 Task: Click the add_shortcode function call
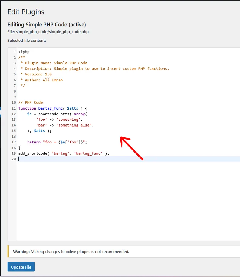pos(33,153)
